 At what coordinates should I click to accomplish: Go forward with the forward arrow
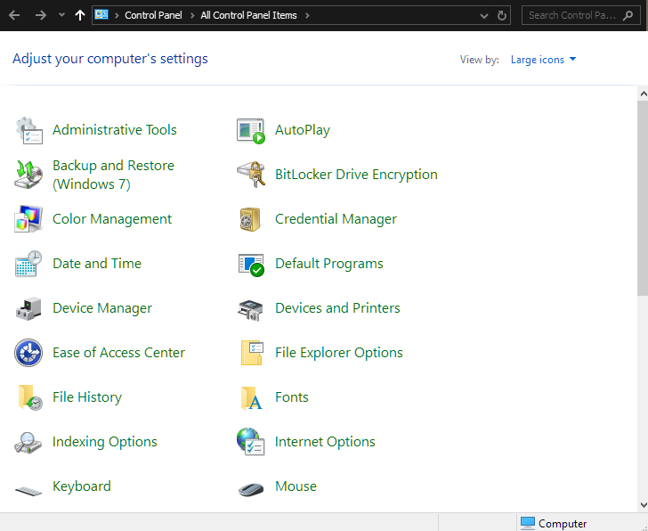41,15
